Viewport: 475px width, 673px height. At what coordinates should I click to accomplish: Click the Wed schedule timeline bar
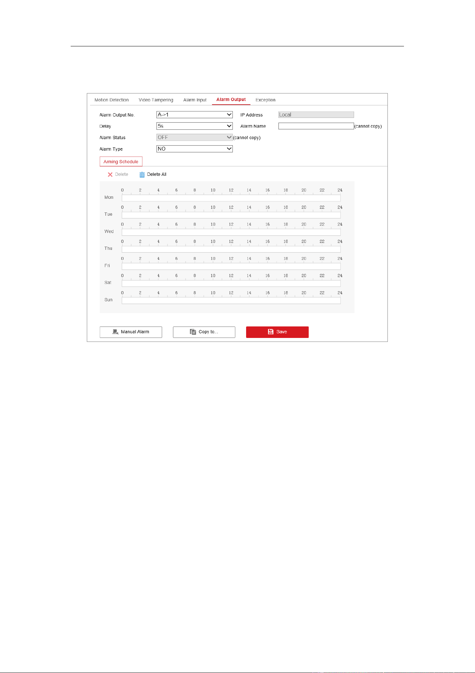pyautogui.click(x=231, y=232)
